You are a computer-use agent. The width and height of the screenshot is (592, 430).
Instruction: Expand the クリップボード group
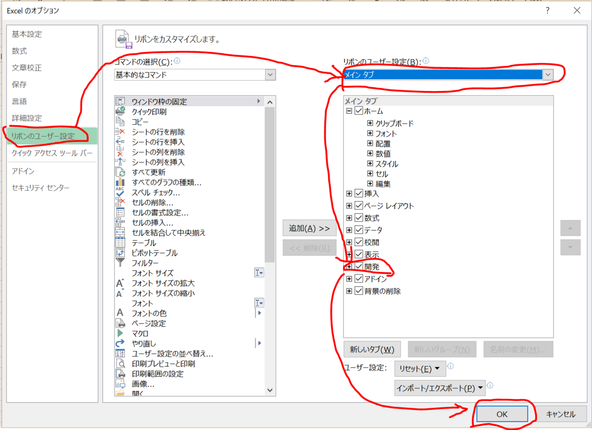(x=370, y=123)
